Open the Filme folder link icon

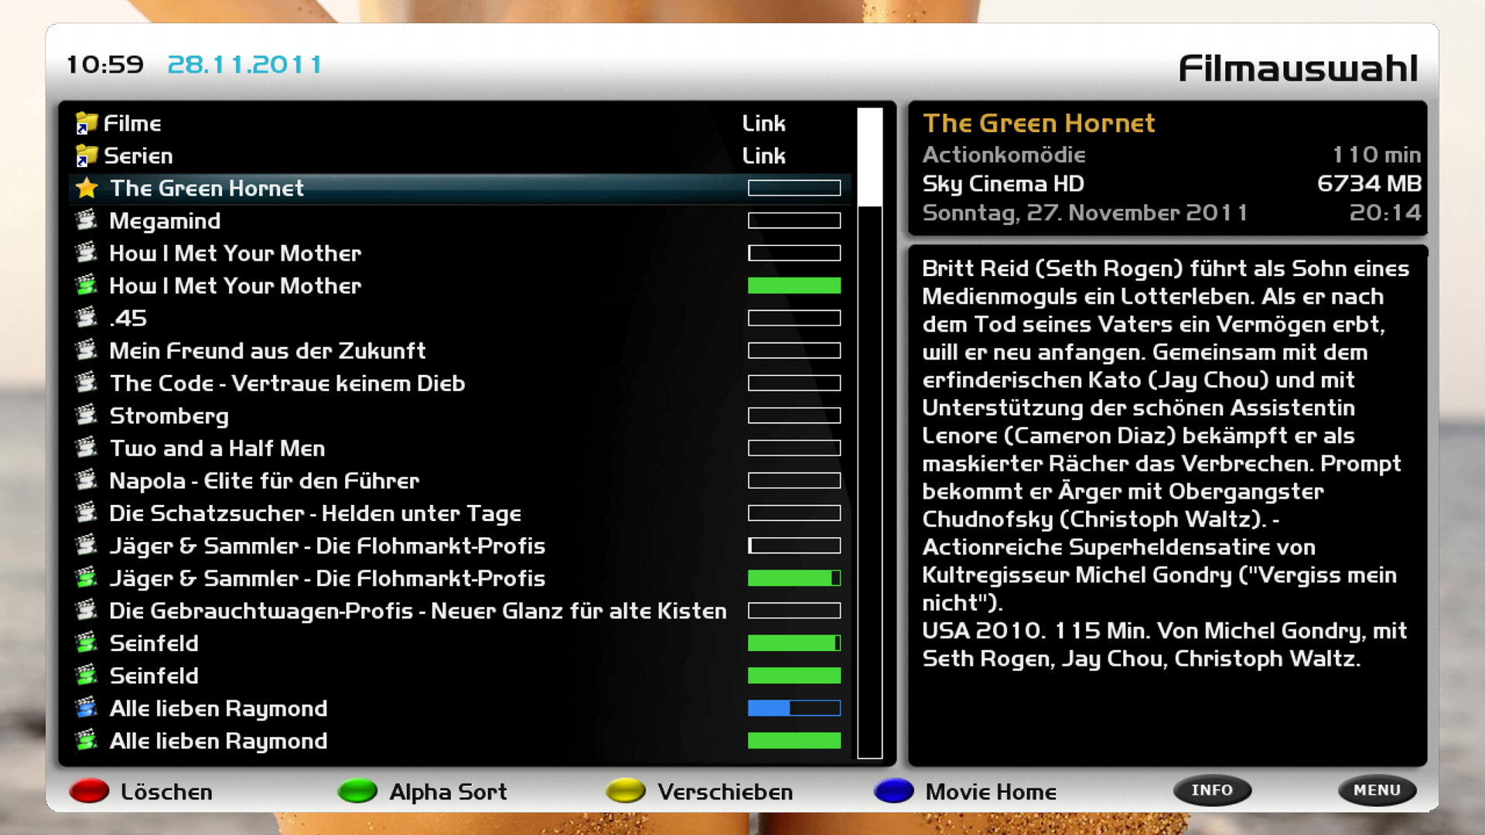tap(86, 124)
